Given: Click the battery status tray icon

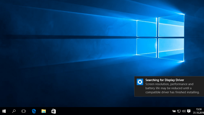Looking at the screenshot, I should click(174, 111).
